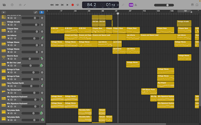
Task: Toggle the purple Count-in 1234 button
Action: pos(131,5)
